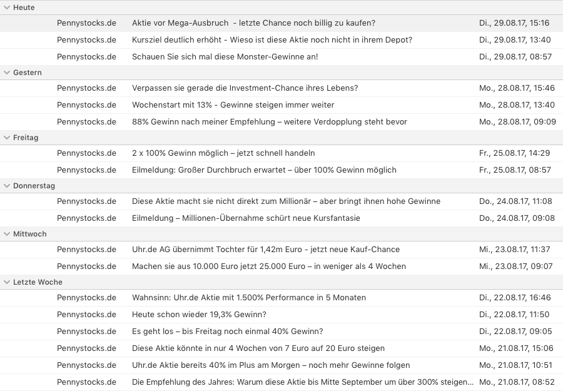Select email 'Kursziel deutlich erhöht'
This screenshot has height=391, width=563.
coord(271,40)
